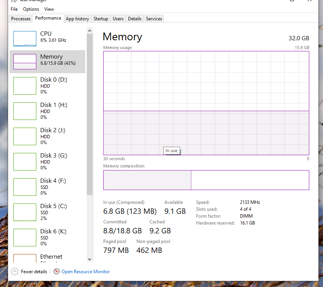The image size is (323, 287).
Task: Click the 'DIMM' form factor value
Action: point(246,216)
